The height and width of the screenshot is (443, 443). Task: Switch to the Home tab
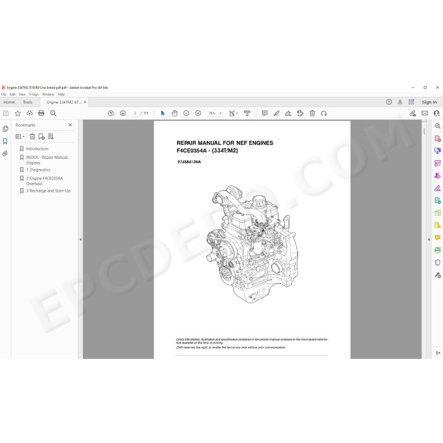[x=9, y=102]
